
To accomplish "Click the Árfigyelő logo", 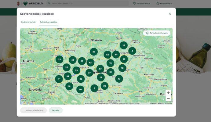I will [33, 4].
